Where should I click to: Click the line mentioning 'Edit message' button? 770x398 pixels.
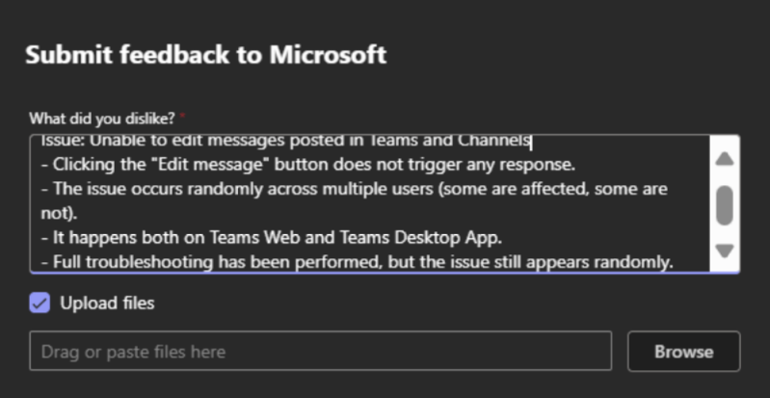tap(307, 165)
